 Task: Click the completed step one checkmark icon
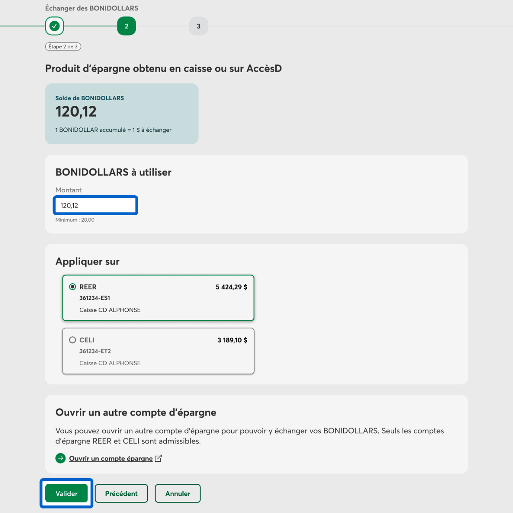(55, 26)
